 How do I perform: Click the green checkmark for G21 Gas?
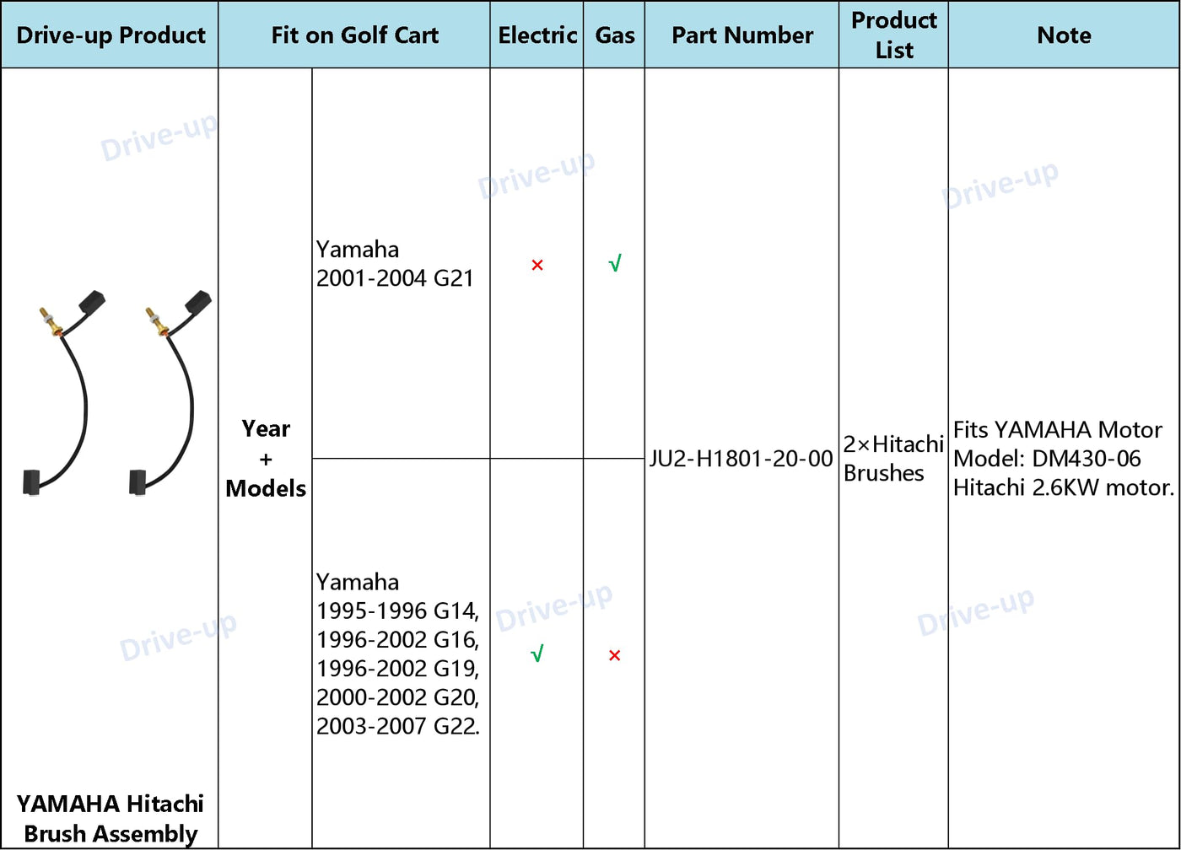coord(615,265)
